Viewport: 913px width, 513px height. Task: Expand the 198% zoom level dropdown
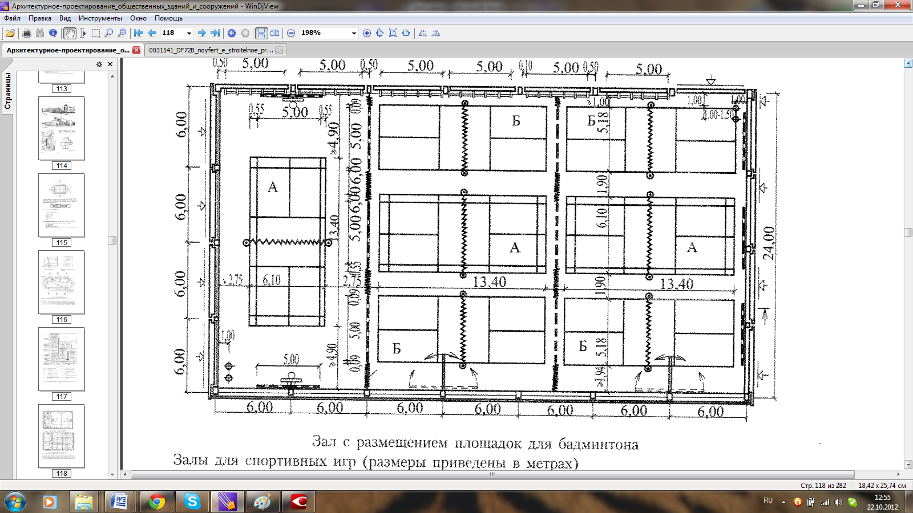coord(354,33)
